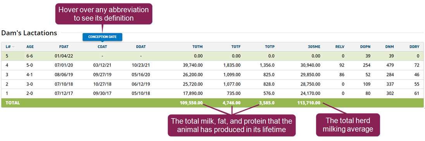Select lactation row with FDAT 07/10/18
Screen dimensions: 425x141
[212, 84]
